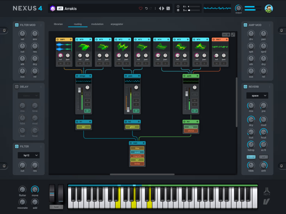Image resolution: width=286 pixels, height=214 pixels.
Task: Open the space dropdown in the Reverb panel
Action: (x=257, y=96)
